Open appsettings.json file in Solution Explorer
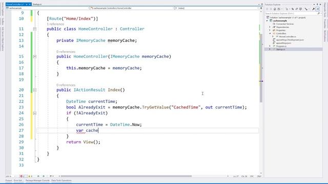The width and height of the screenshot is (328, 184). 283,43
